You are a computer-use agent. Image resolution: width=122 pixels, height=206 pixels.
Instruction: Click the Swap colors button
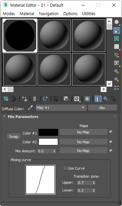14,137
